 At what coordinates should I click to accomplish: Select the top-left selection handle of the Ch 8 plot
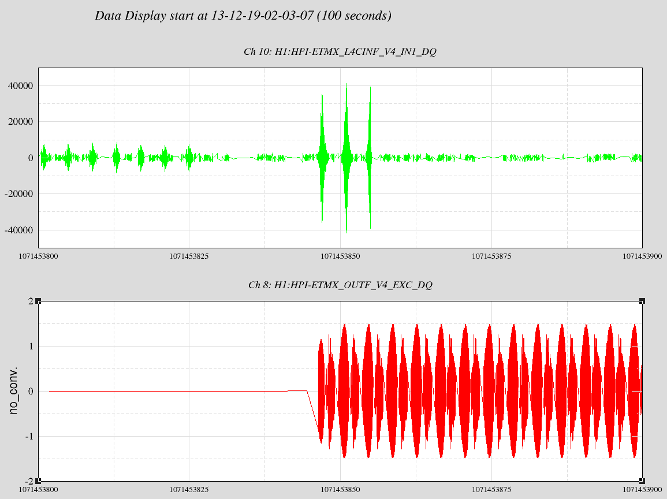[38, 301]
